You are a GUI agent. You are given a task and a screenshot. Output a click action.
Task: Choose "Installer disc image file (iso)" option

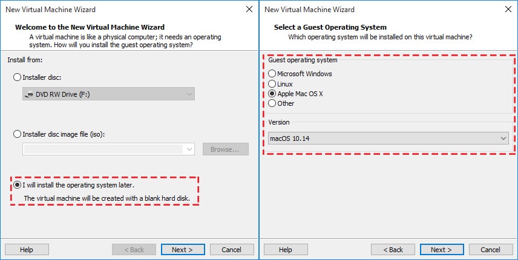18,134
